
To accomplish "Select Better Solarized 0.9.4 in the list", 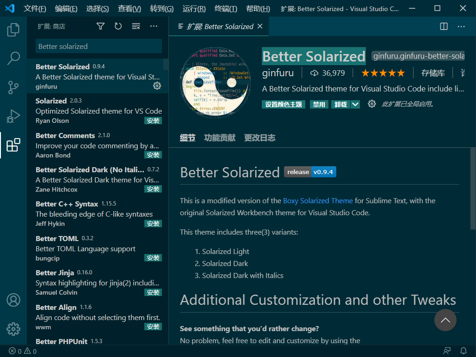I will 98,76.
